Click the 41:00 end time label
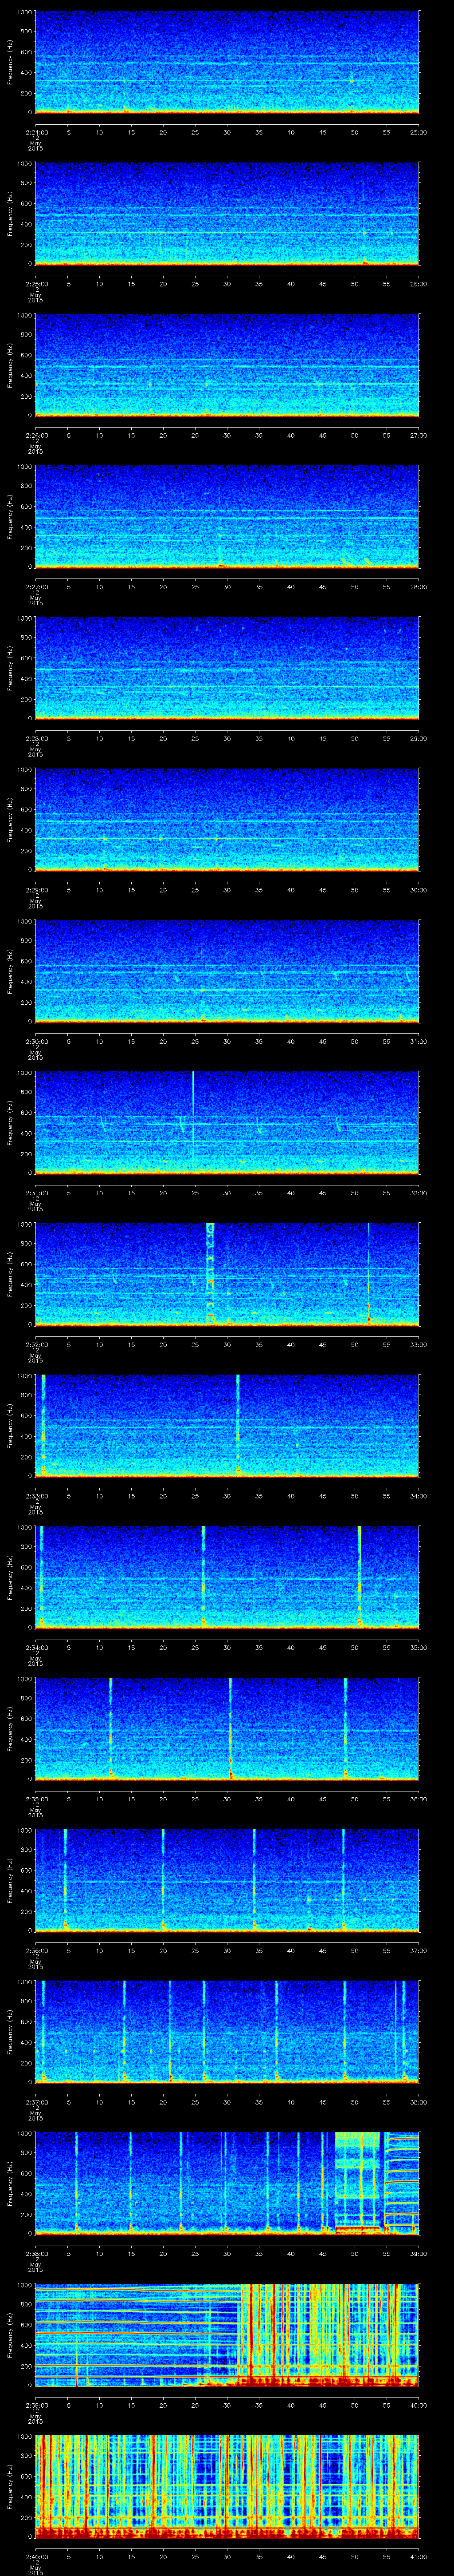The image size is (454, 2576). pyautogui.click(x=418, y=2556)
